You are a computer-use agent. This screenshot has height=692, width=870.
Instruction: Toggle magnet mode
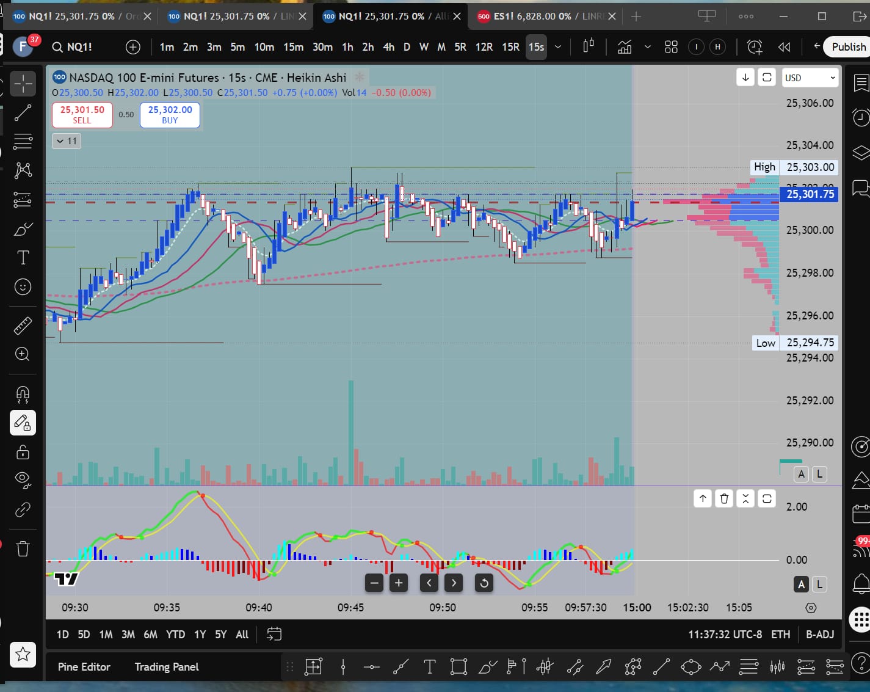(x=23, y=394)
